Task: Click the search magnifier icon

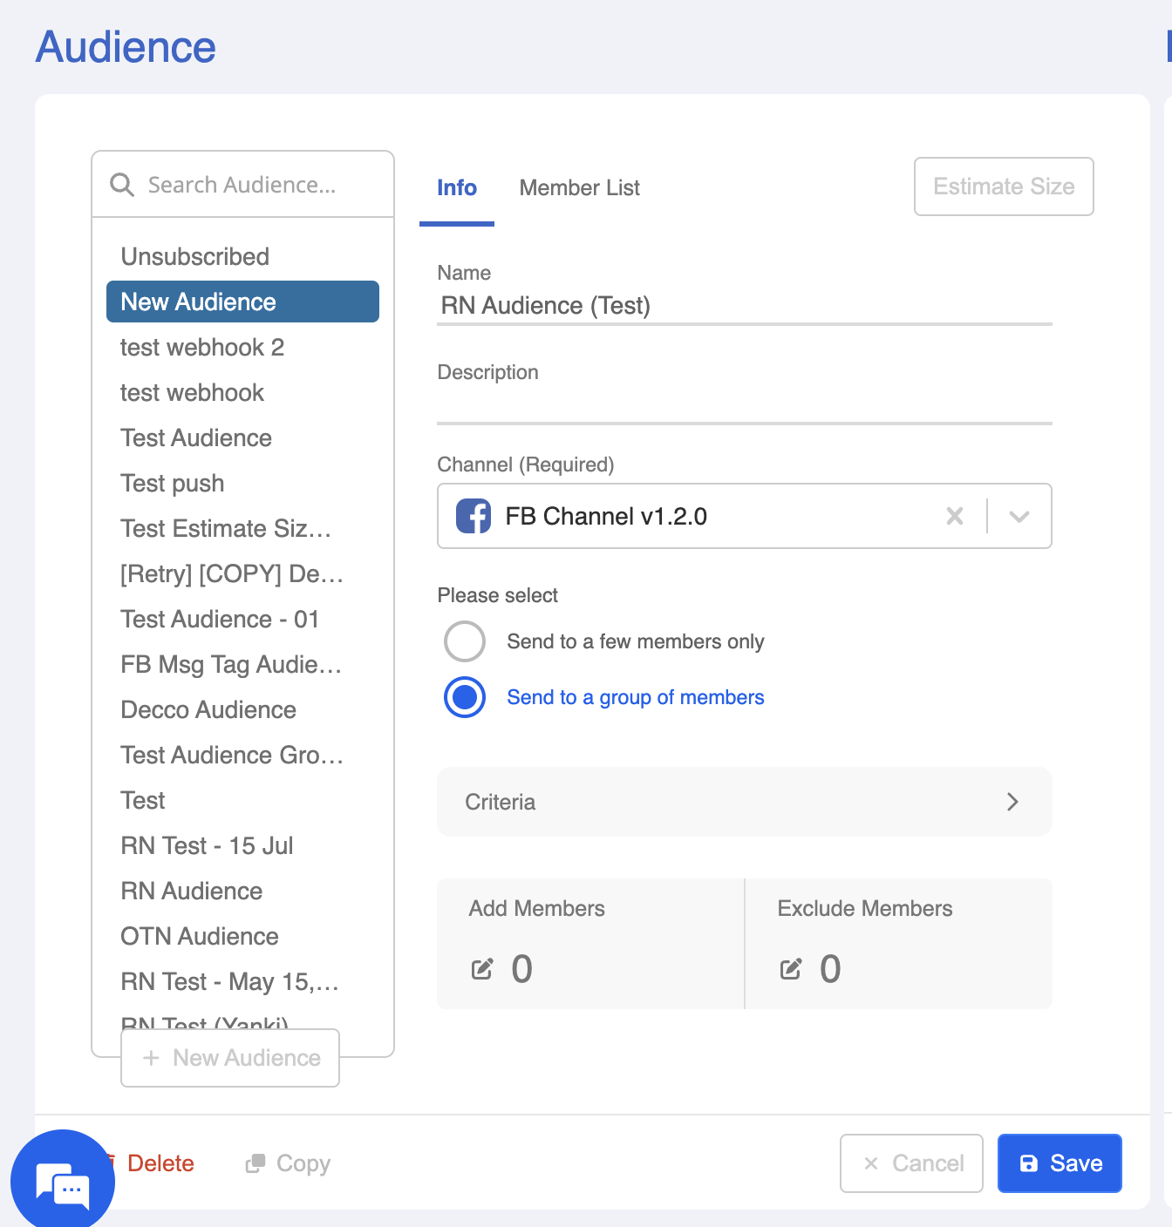Action: pyautogui.click(x=122, y=185)
